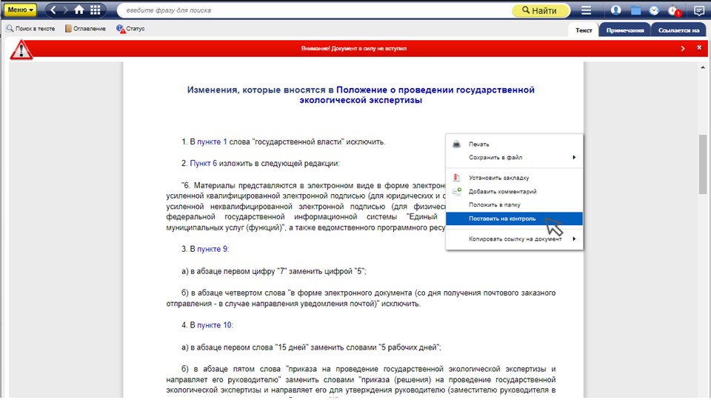Select Поставить на контроль in the context menu

tap(502, 219)
